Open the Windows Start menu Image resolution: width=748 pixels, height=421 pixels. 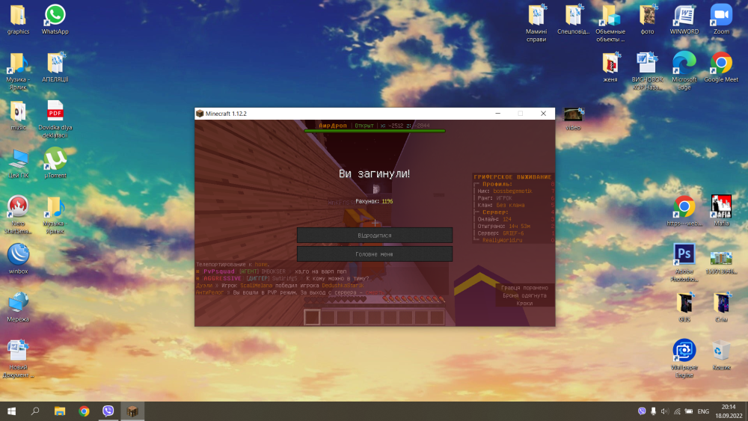point(11,411)
